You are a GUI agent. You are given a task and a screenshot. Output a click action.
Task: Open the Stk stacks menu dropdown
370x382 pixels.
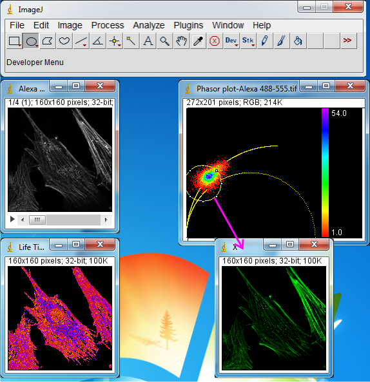click(248, 41)
